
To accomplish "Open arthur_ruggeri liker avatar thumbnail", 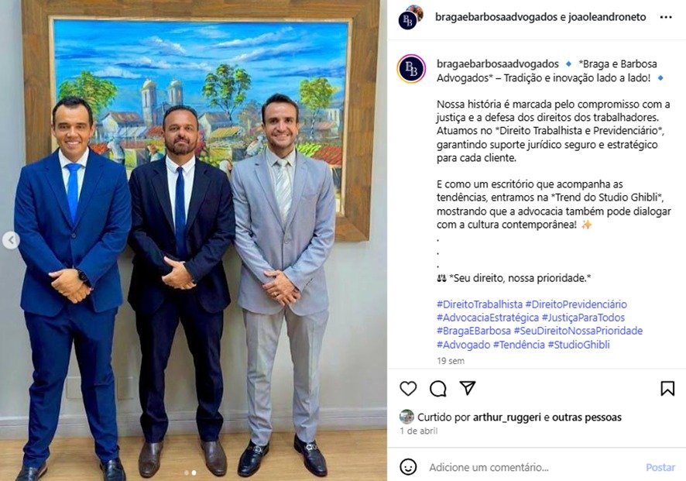I will (406, 417).
